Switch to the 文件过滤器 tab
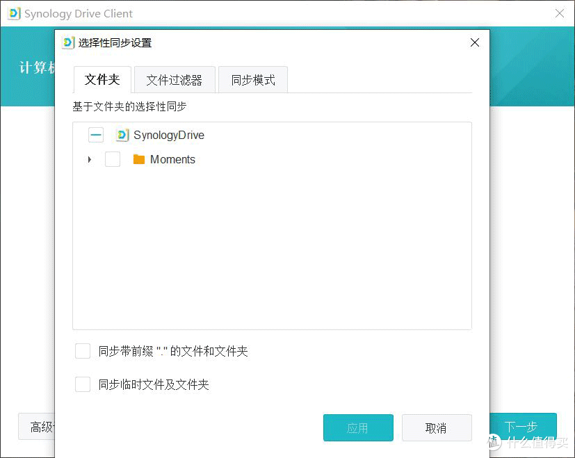Viewport: 575px width, 458px height. [x=175, y=79]
